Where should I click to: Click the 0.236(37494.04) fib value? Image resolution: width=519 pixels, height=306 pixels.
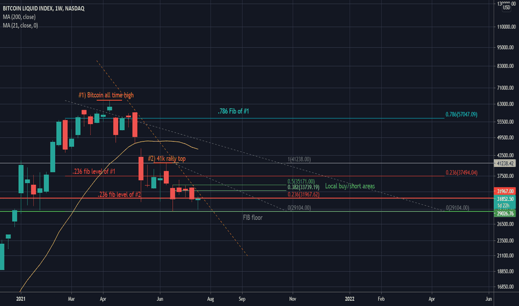click(462, 172)
